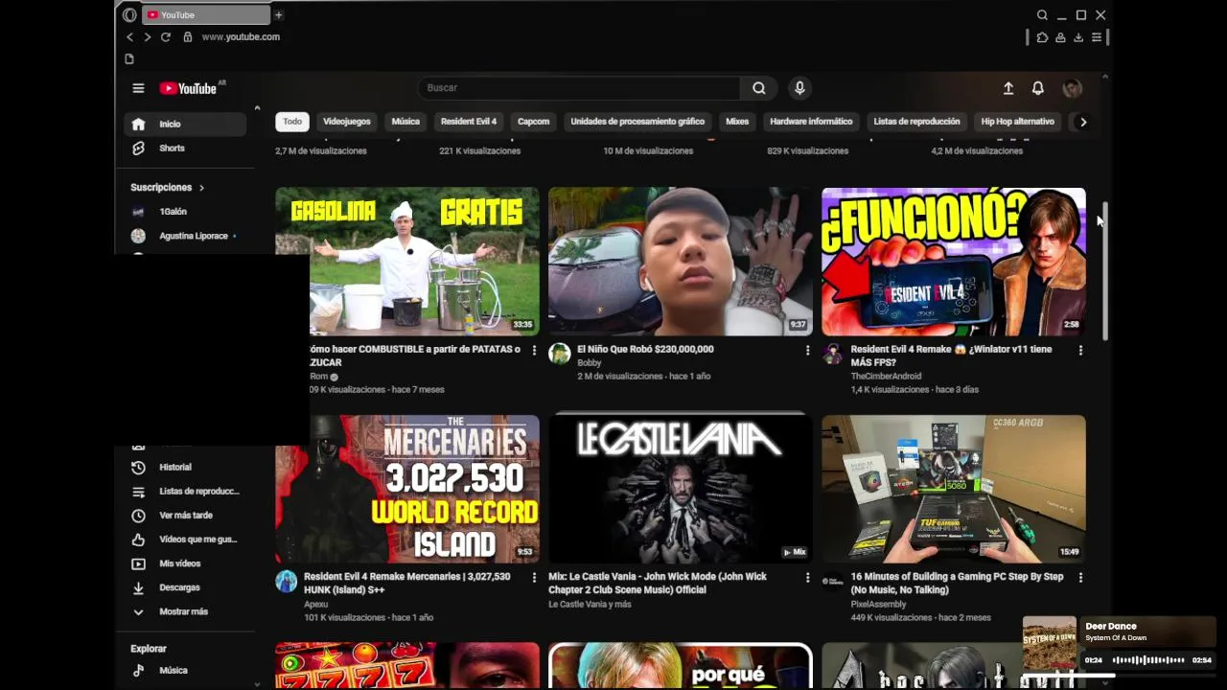Viewport: 1227px width, 690px height.
Task: Open Agustina Liporace channel subscription
Action: click(x=185, y=236)
